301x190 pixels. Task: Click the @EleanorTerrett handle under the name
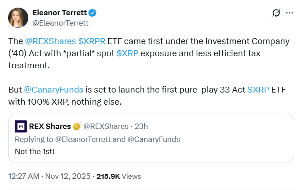[56, 22]
